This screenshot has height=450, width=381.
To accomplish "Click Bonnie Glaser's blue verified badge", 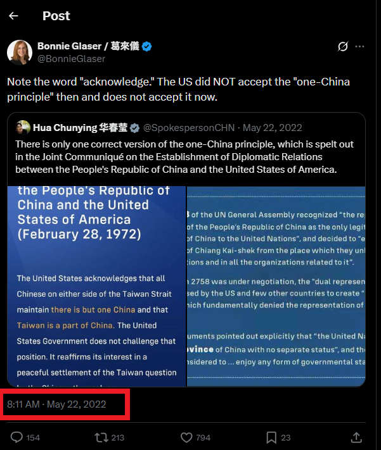I will (x=147, y=46).
